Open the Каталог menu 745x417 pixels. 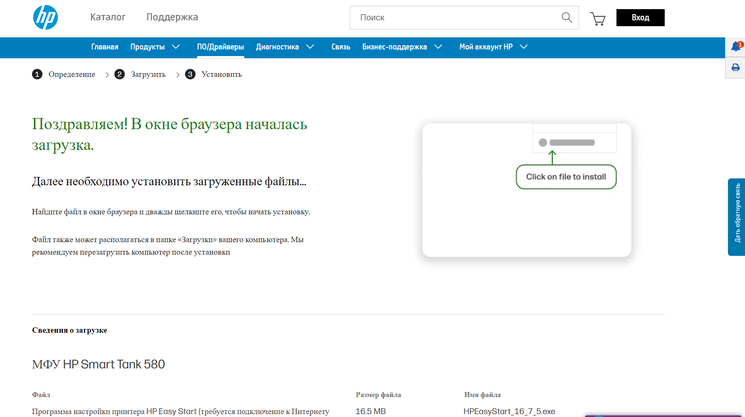point(108,17)
